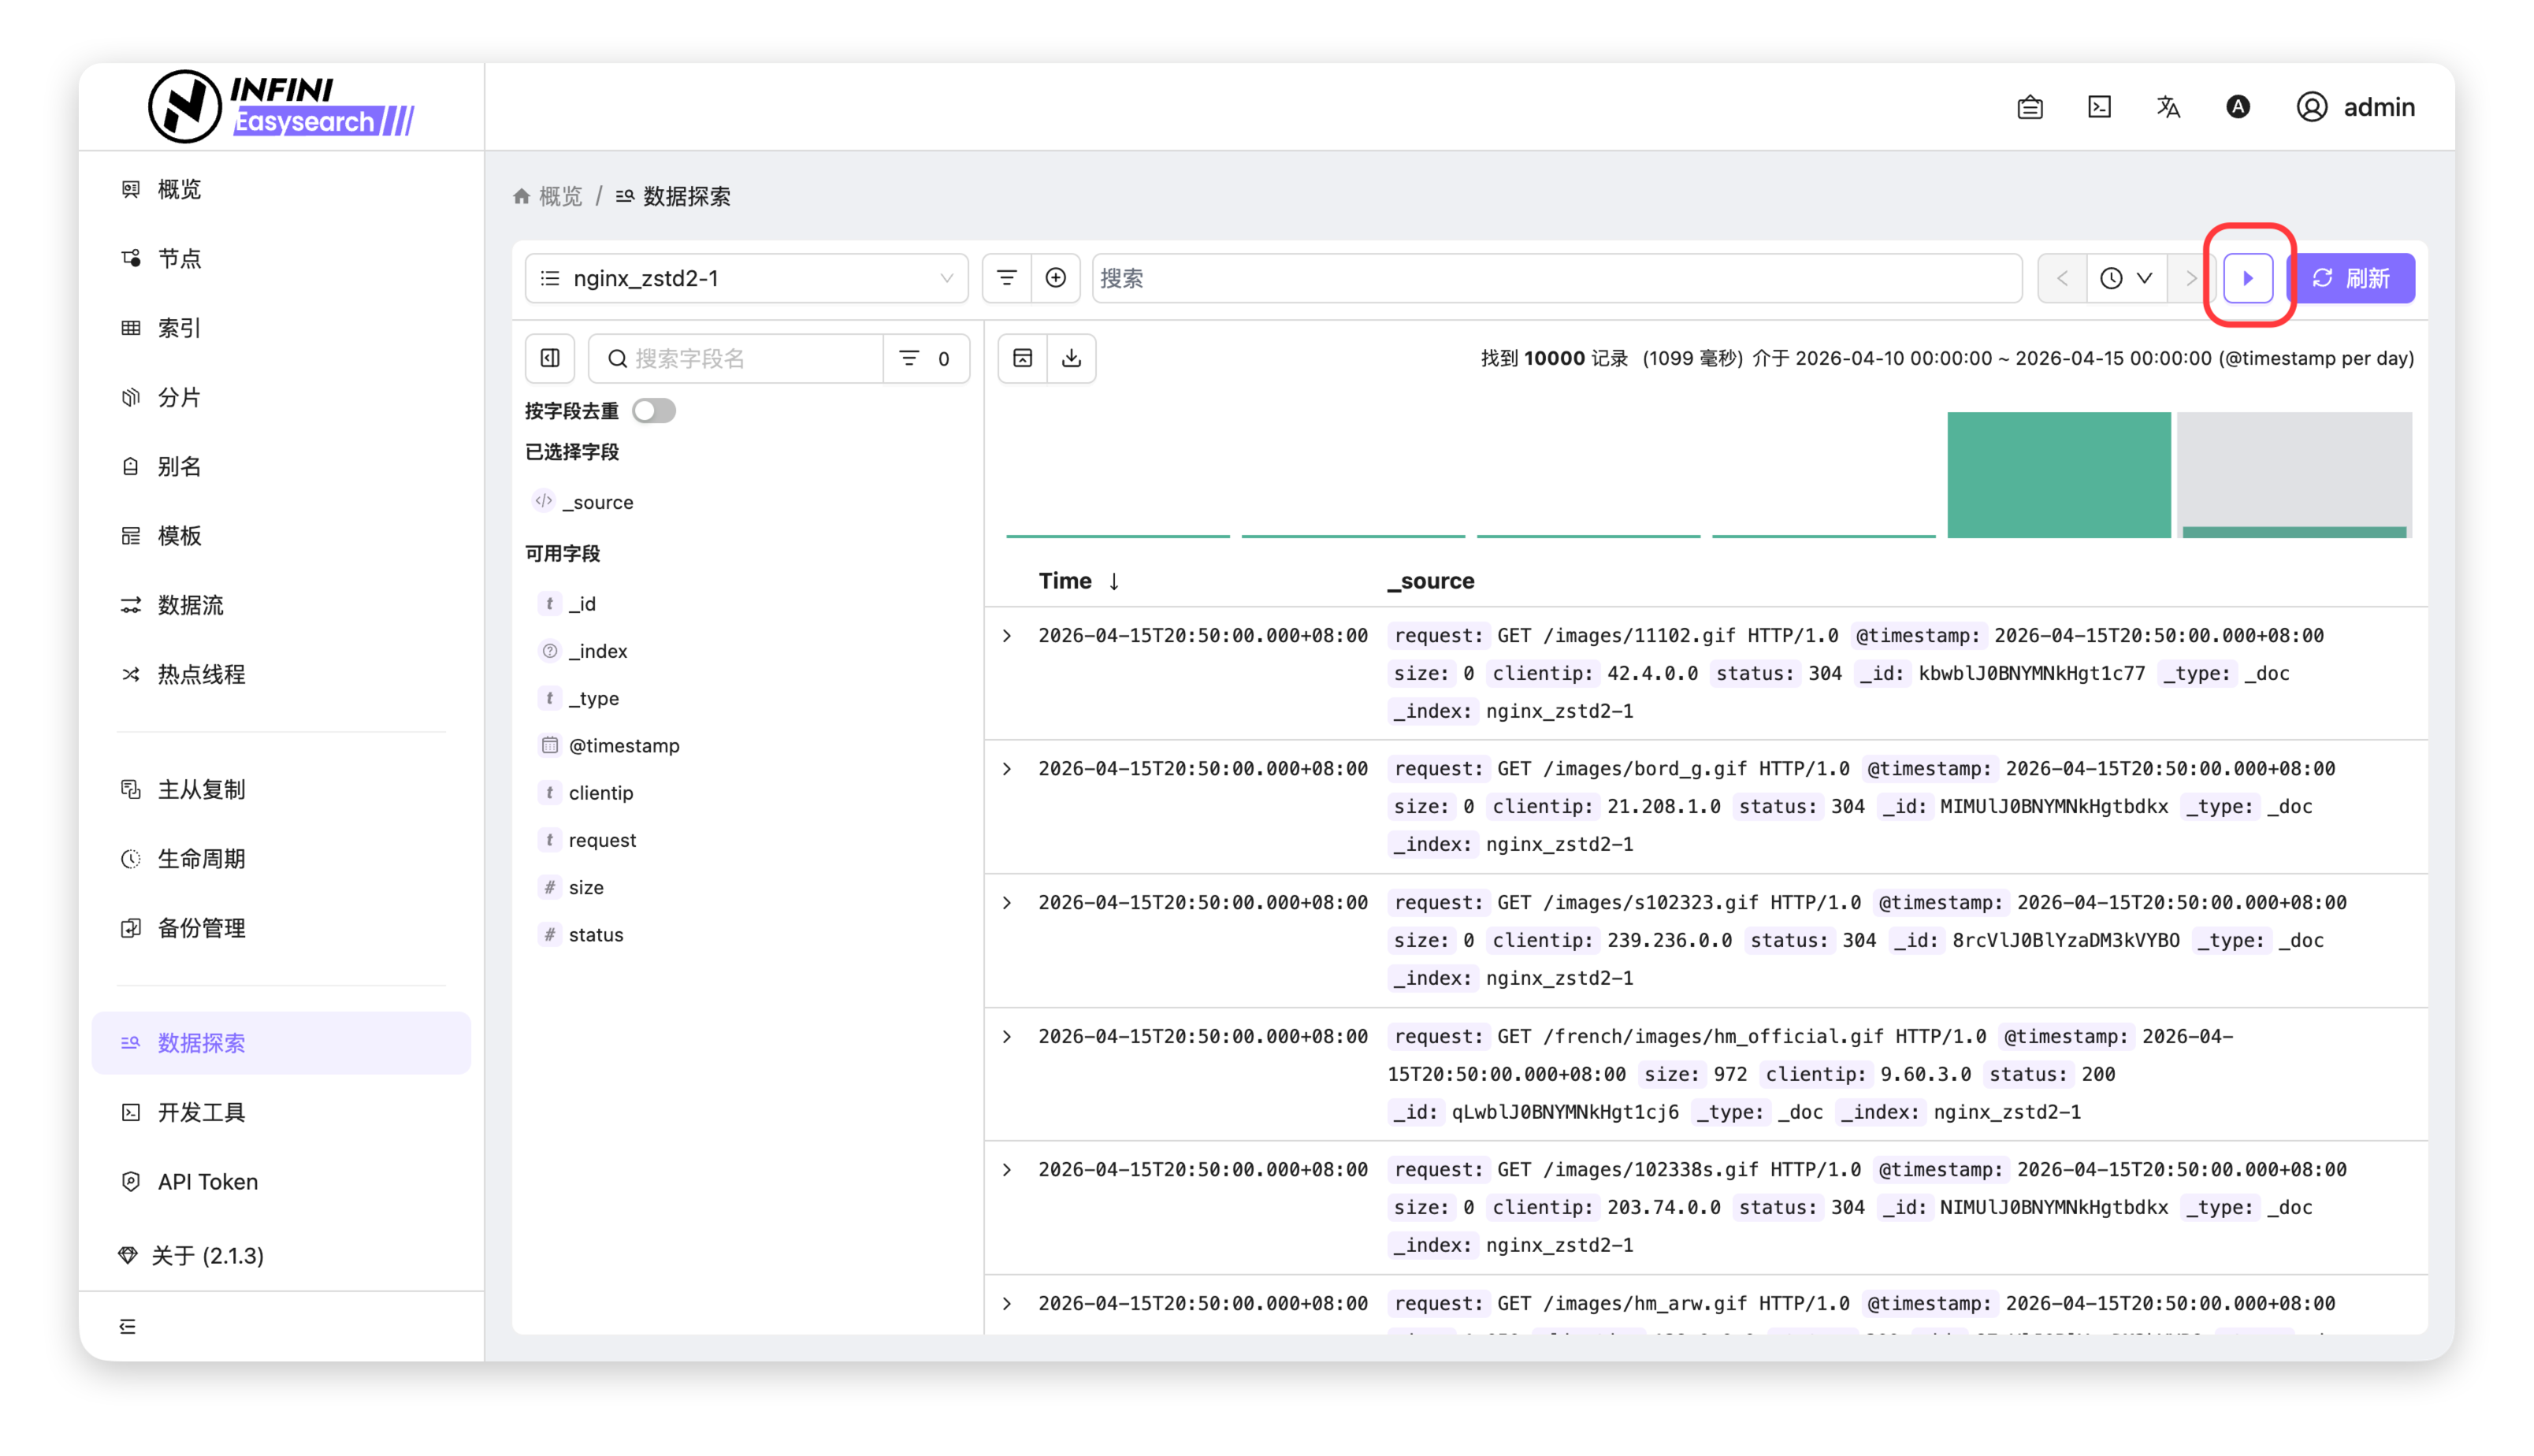
Task: Go to 索引 in sidebar
Action: tap(179, 328)
